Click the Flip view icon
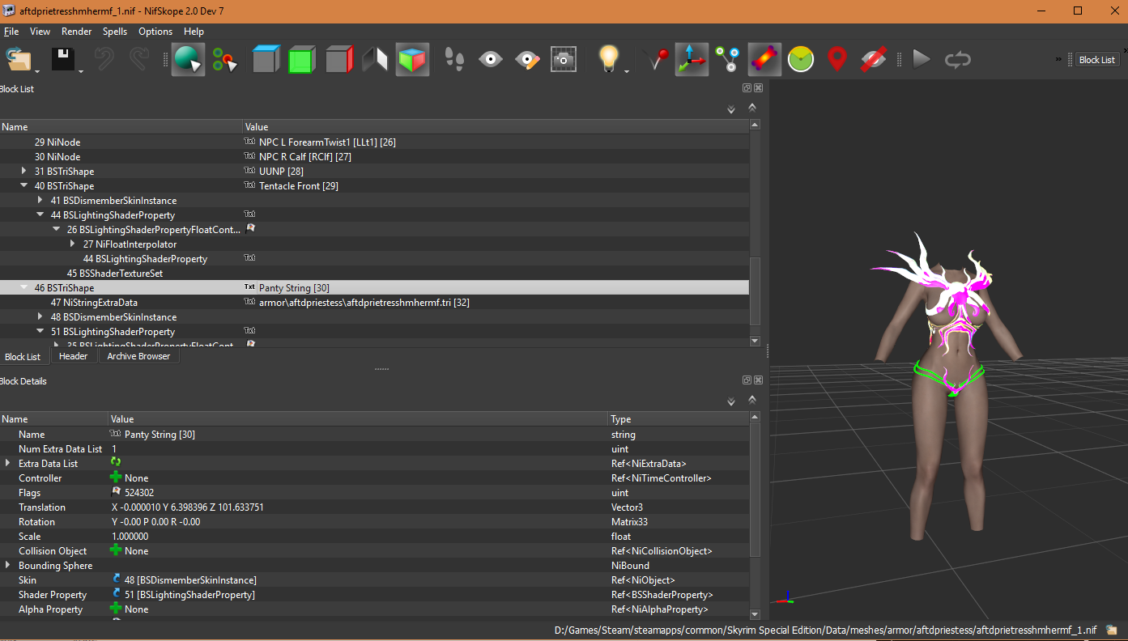This screenshot has width=1128, height=641. [375, 59]
